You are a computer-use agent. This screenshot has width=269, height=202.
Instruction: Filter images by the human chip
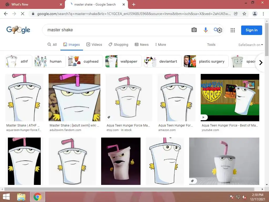50,61
